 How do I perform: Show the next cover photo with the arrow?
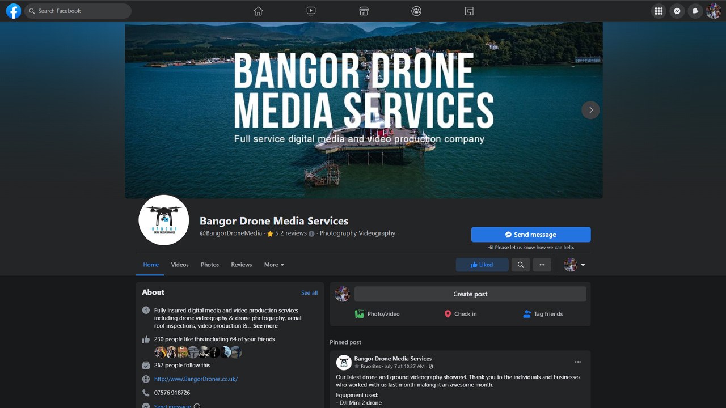point(590,110)
